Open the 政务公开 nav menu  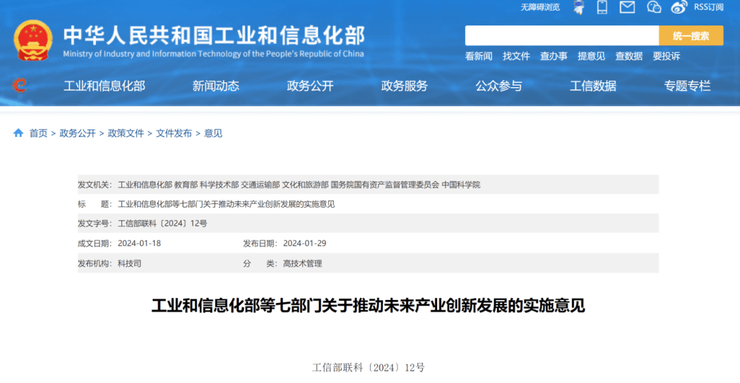(x=310, y=86)
